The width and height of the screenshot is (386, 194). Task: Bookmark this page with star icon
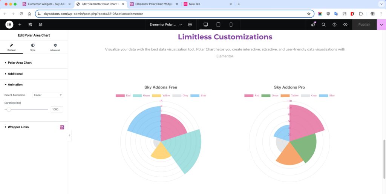(x=309, y=14)
